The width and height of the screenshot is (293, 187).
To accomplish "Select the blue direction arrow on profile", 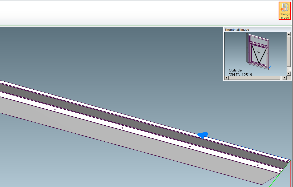I will [202, 135].
